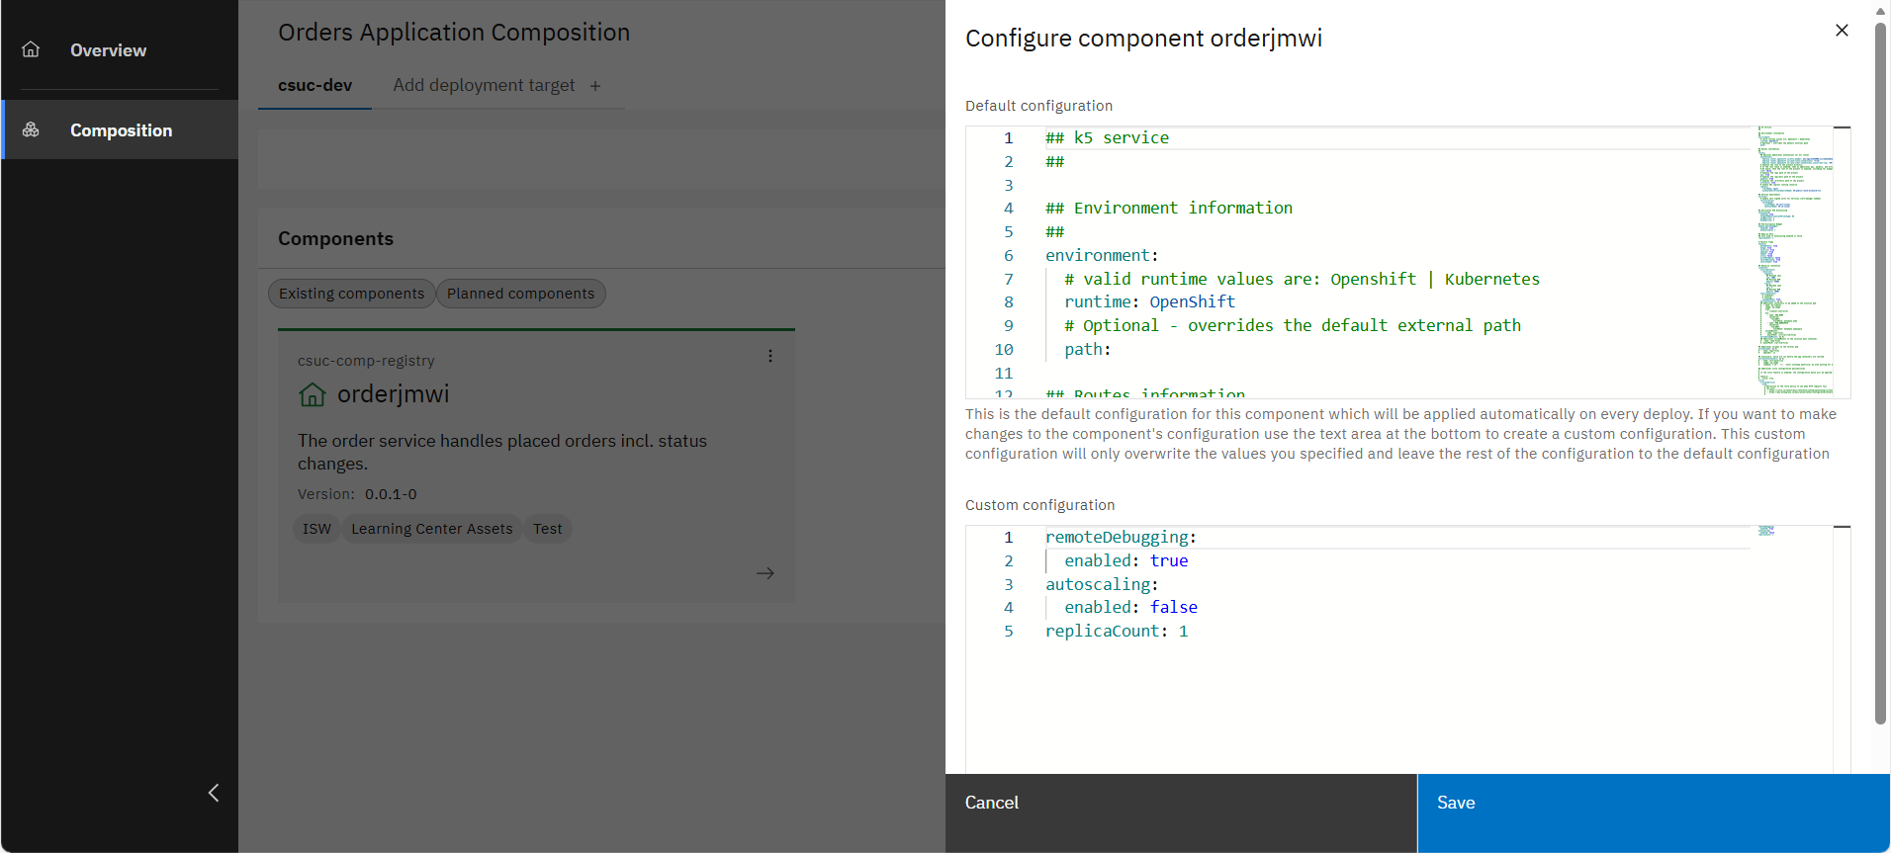This screenshot has height=853, width=1891.
Task: Click the ISW tag
Action: coord(316,529)
